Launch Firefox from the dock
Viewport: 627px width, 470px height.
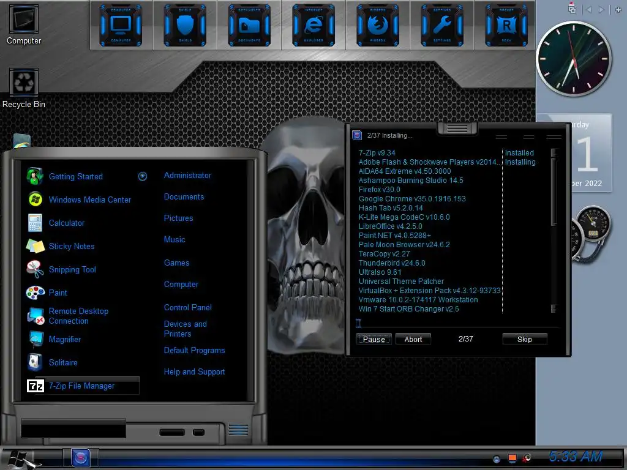(378, 26)
